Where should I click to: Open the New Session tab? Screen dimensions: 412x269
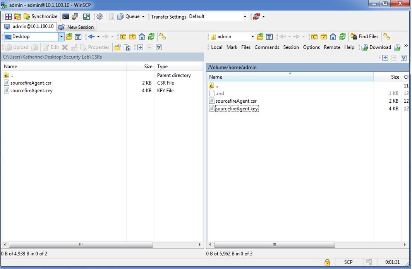pos(76,27)
